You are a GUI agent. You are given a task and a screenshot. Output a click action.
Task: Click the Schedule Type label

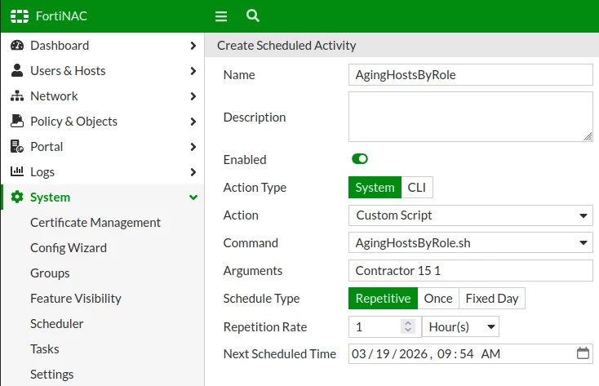[x=261, y=299]
